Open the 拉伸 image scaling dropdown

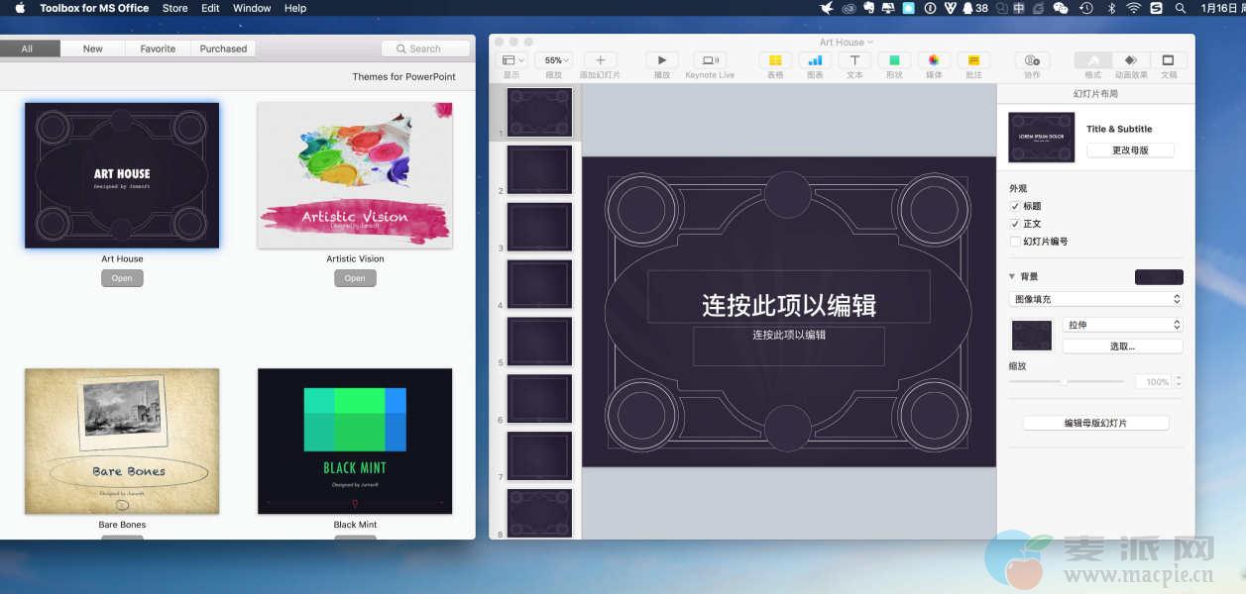click(1122, 325)
